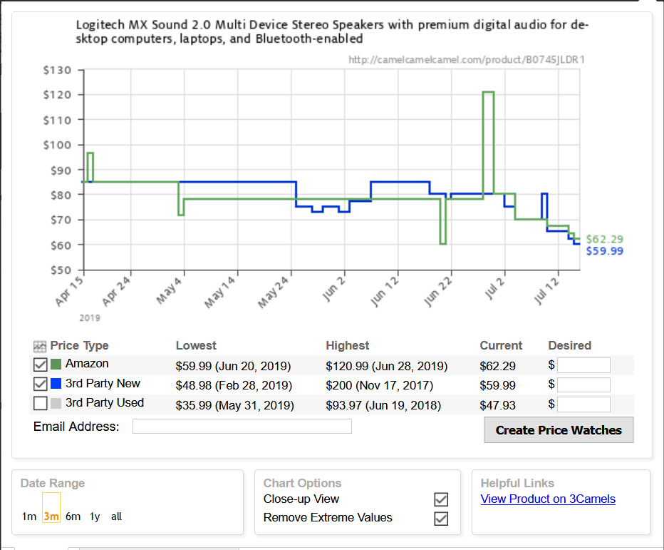Toggle the Remove Extreme Values checkbox
Screen dimensions: 664x550
(x=441, y=519)
